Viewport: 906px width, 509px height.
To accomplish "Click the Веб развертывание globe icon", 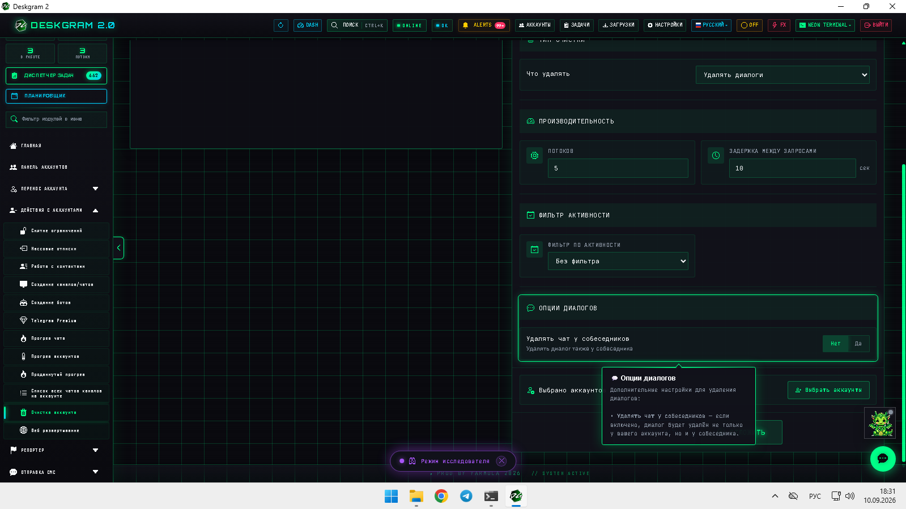I will point(23,430).
